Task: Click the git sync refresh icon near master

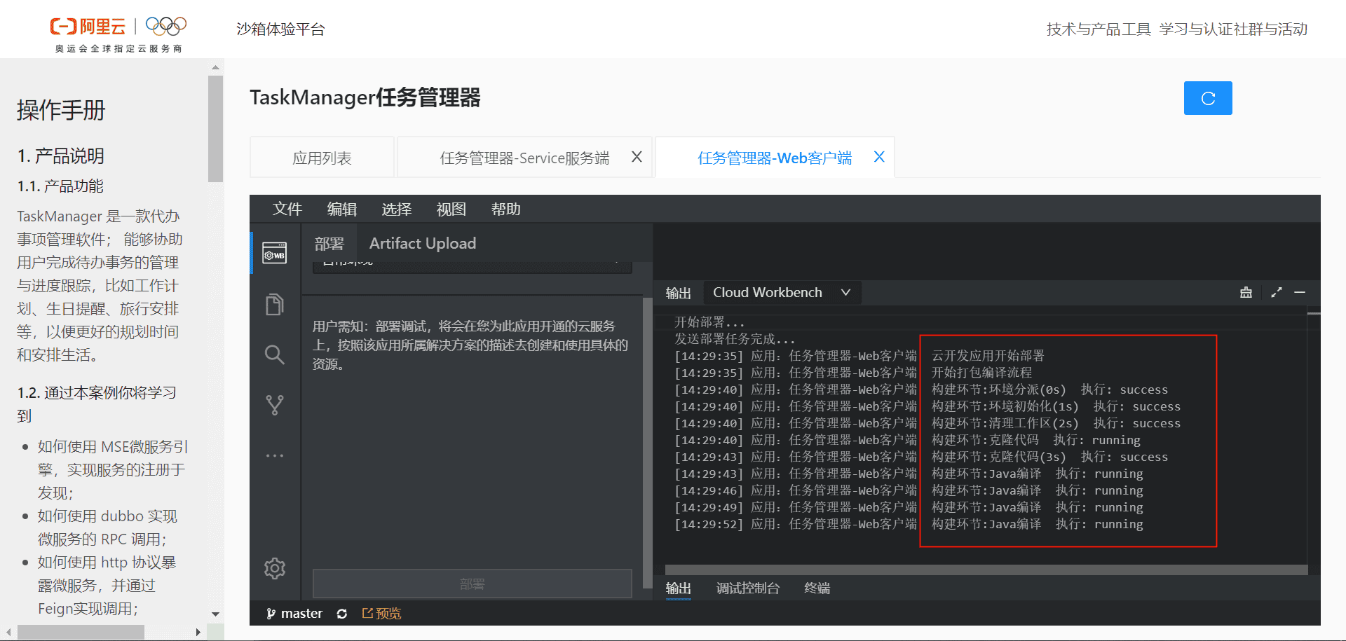Action: 342,613
